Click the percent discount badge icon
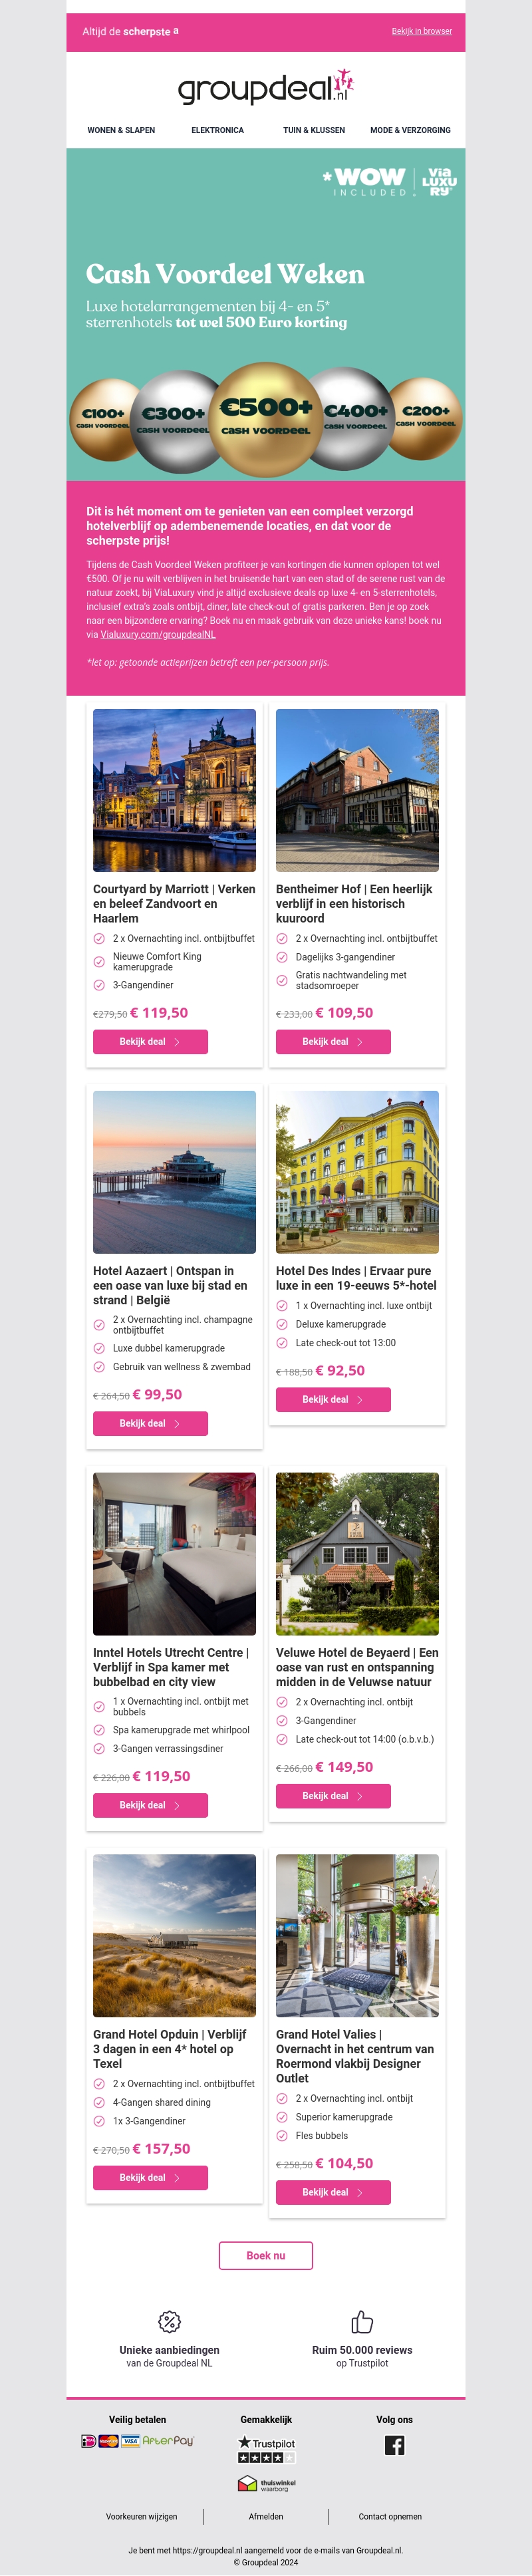This screenshot has height=2576, width=532. (170, 2321)
